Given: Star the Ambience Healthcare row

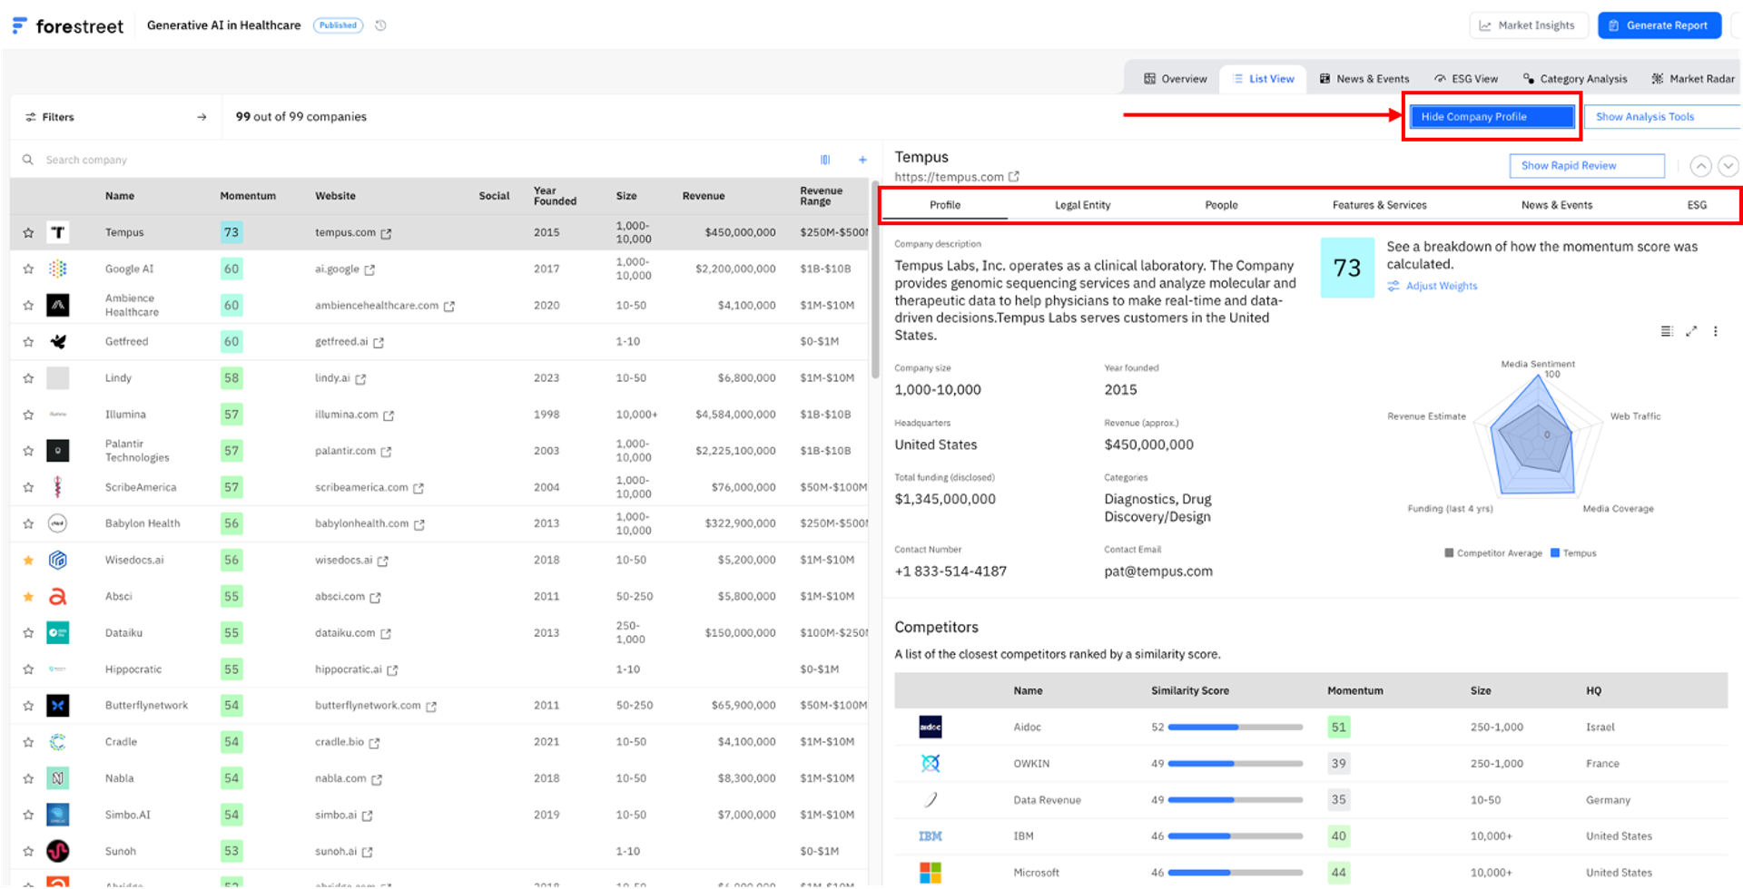Looking at the screenshot, I should pos(28,306).
